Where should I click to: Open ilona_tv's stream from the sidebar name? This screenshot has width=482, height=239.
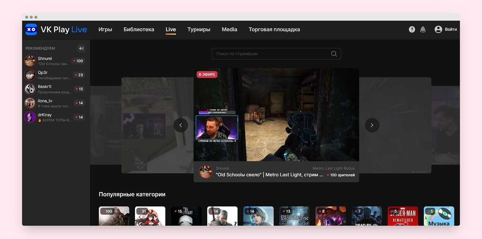45,101
